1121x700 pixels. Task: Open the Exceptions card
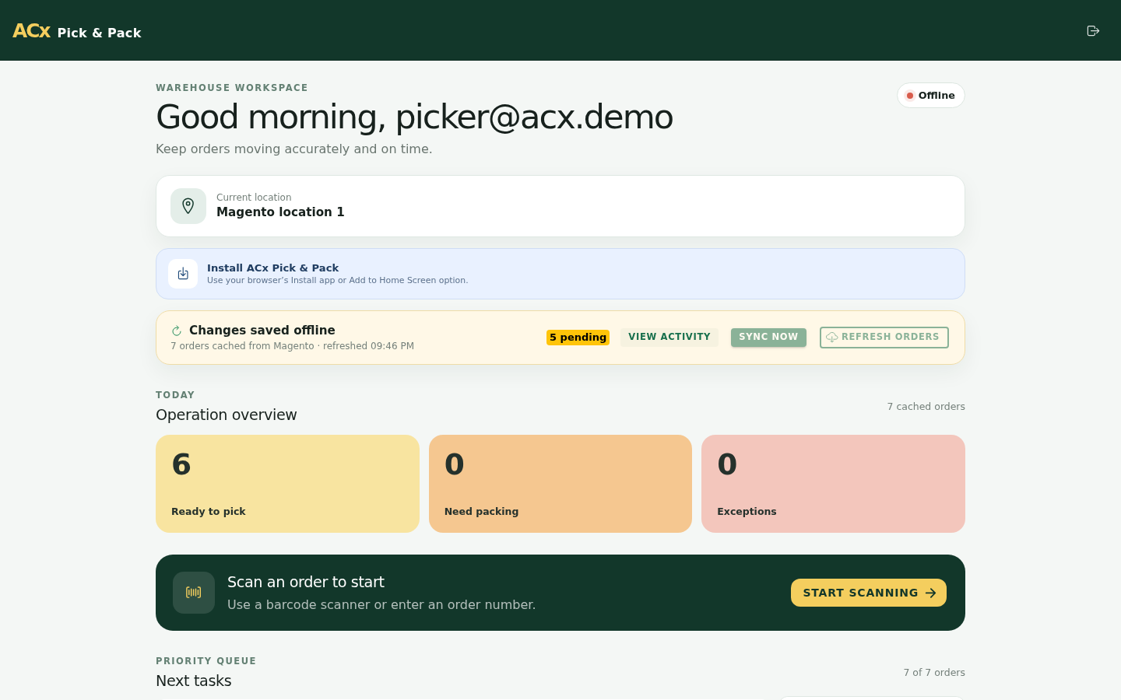pyautogui.click(x=833, y=484)
